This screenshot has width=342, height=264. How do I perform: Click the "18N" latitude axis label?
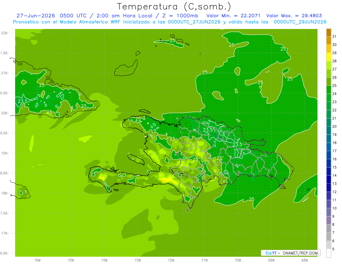(5, 193)
